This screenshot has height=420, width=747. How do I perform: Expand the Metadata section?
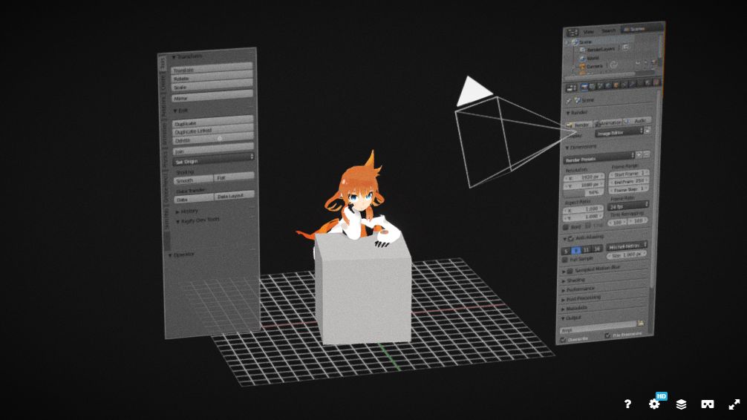point(574,309)
